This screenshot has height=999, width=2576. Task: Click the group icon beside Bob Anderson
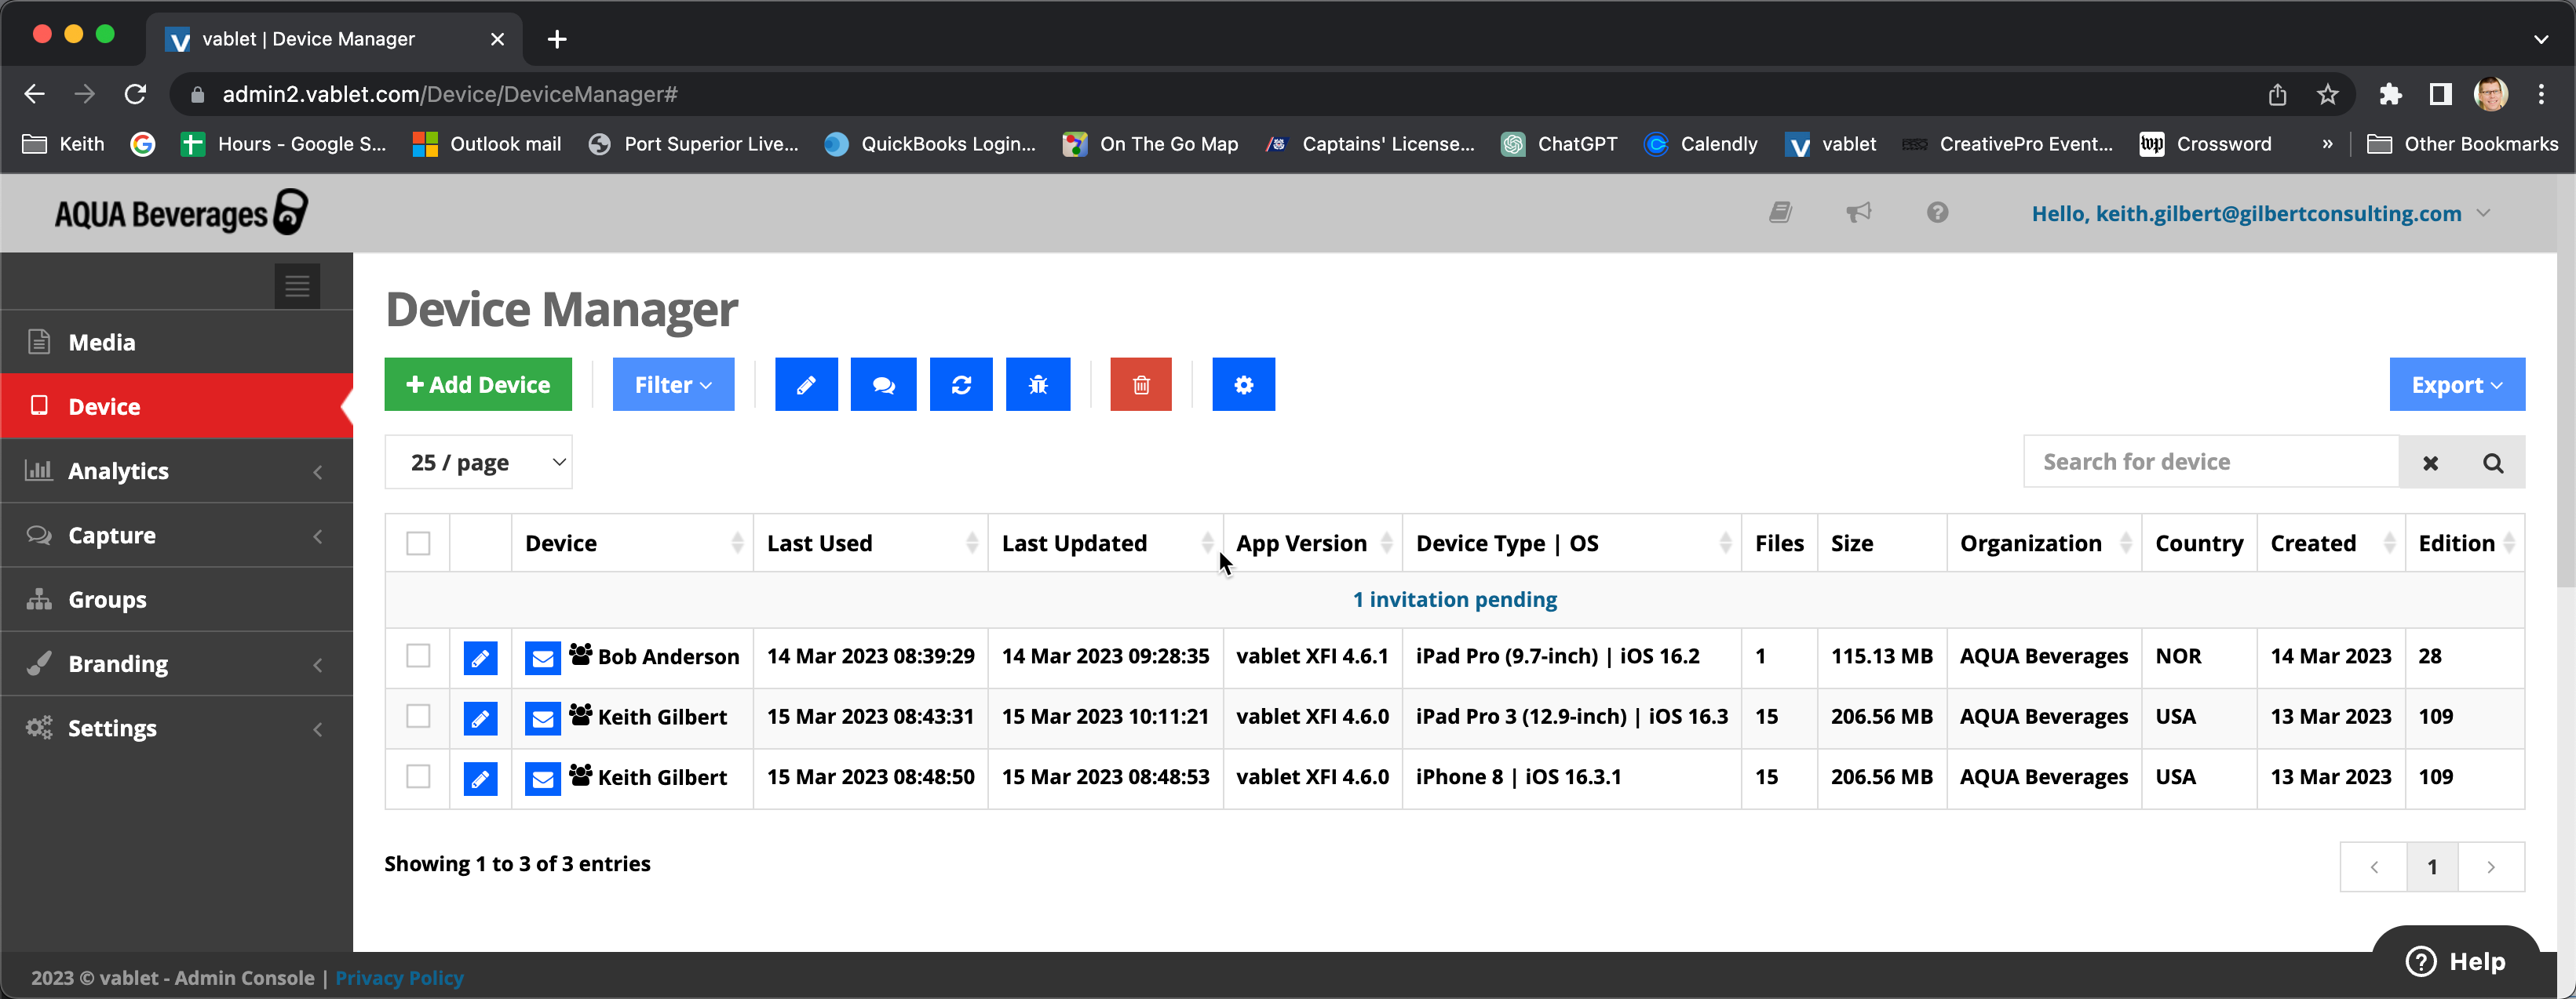pyautogui.click(x=580, y=654)
